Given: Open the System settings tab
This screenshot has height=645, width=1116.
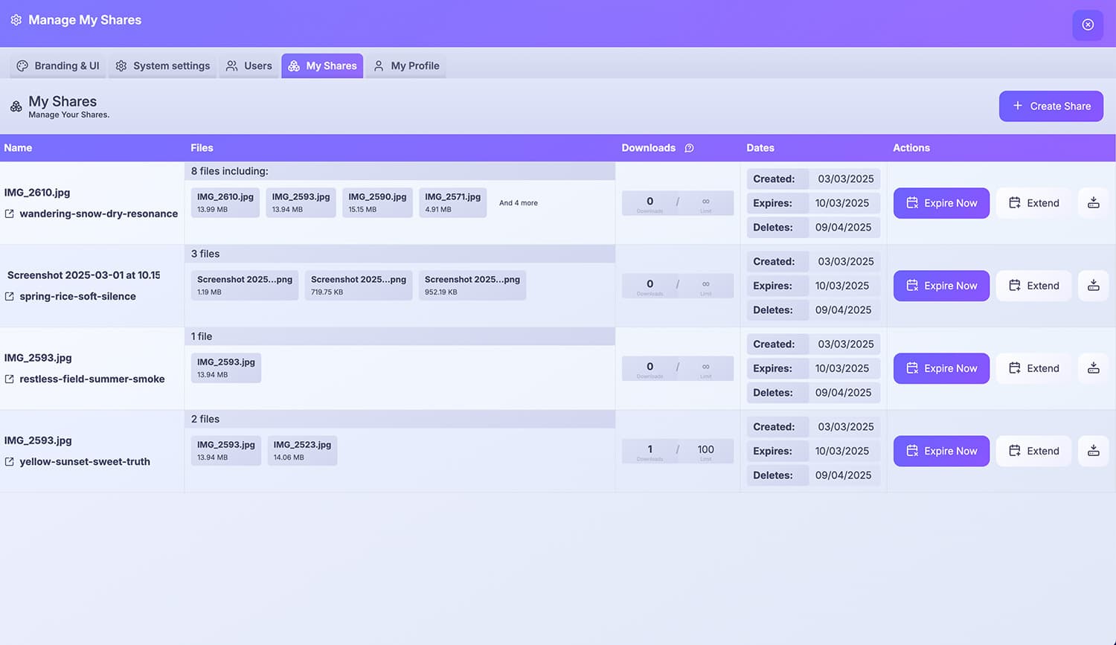Looking at the screenshot, I should (x=162, y=65).
